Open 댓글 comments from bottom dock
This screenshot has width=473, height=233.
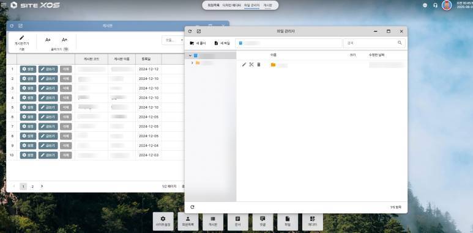(263, 221)
